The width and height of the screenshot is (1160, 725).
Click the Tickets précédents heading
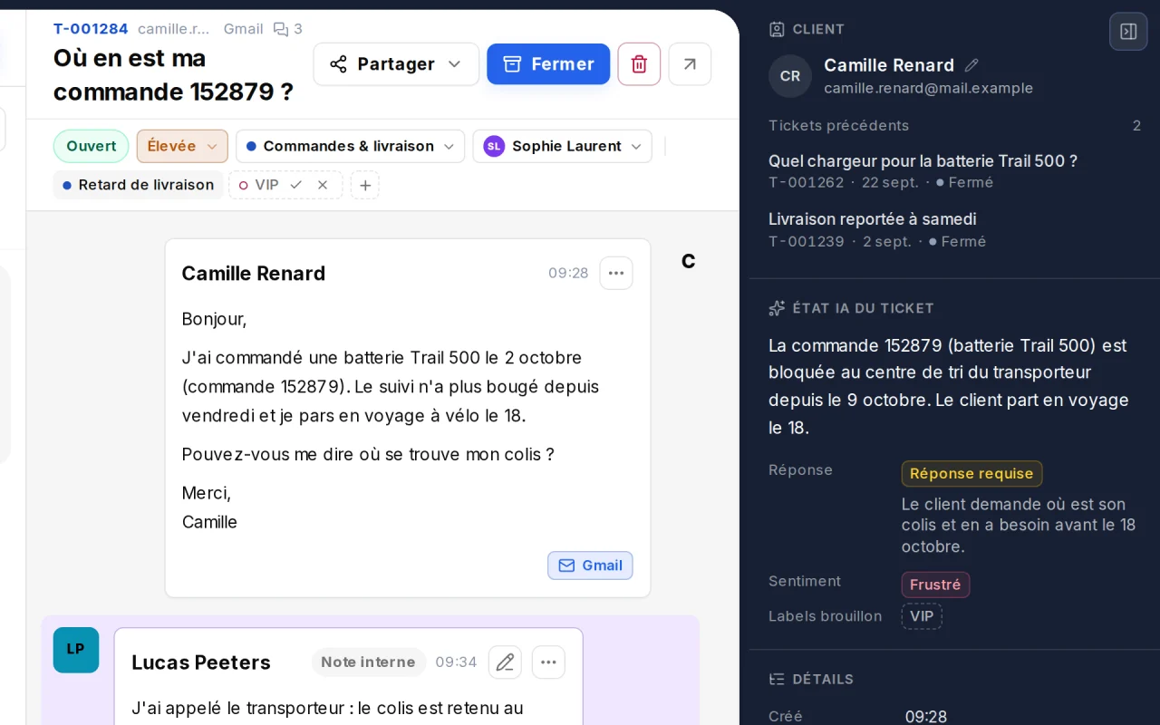click(838, 125)
